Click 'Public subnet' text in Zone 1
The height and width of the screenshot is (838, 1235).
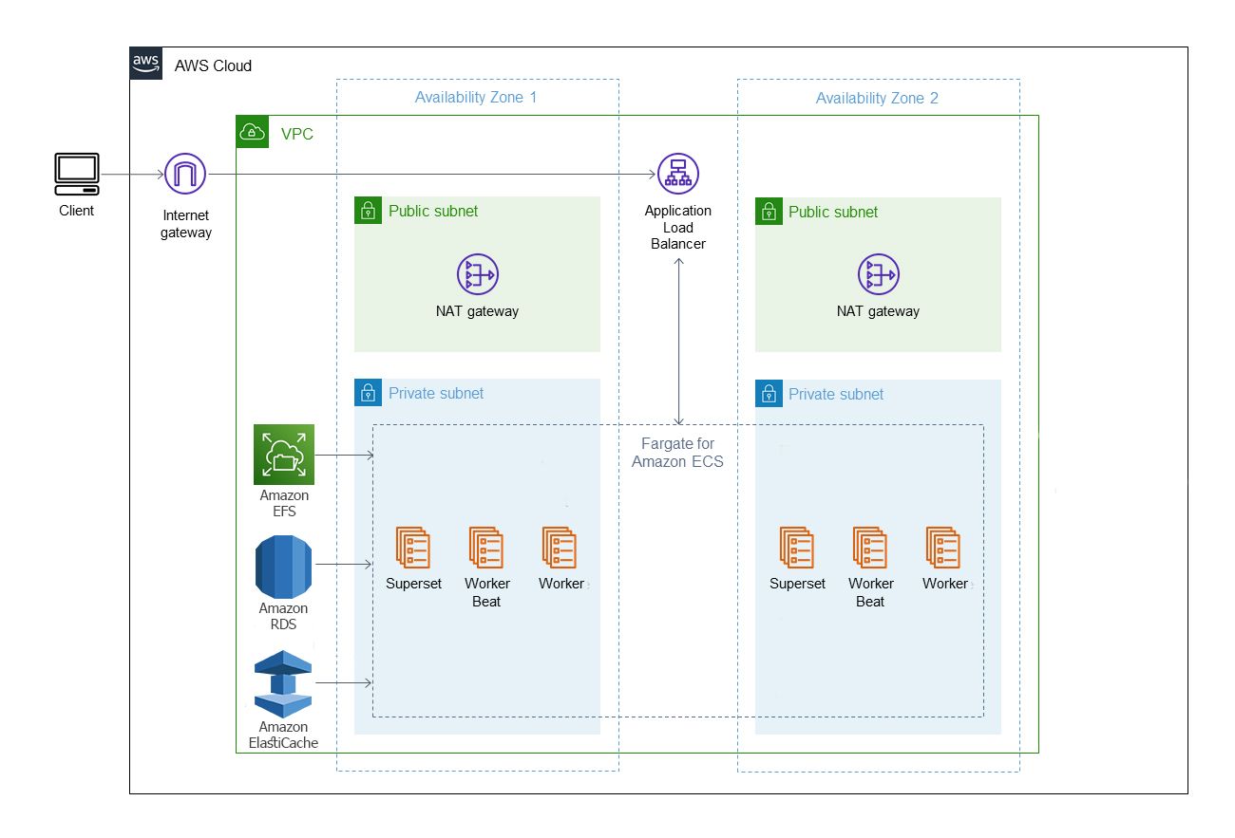pyautogui.click(x=433, y=211)
